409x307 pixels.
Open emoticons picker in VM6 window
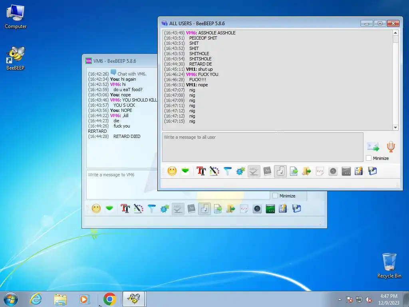tap(96, 209)
